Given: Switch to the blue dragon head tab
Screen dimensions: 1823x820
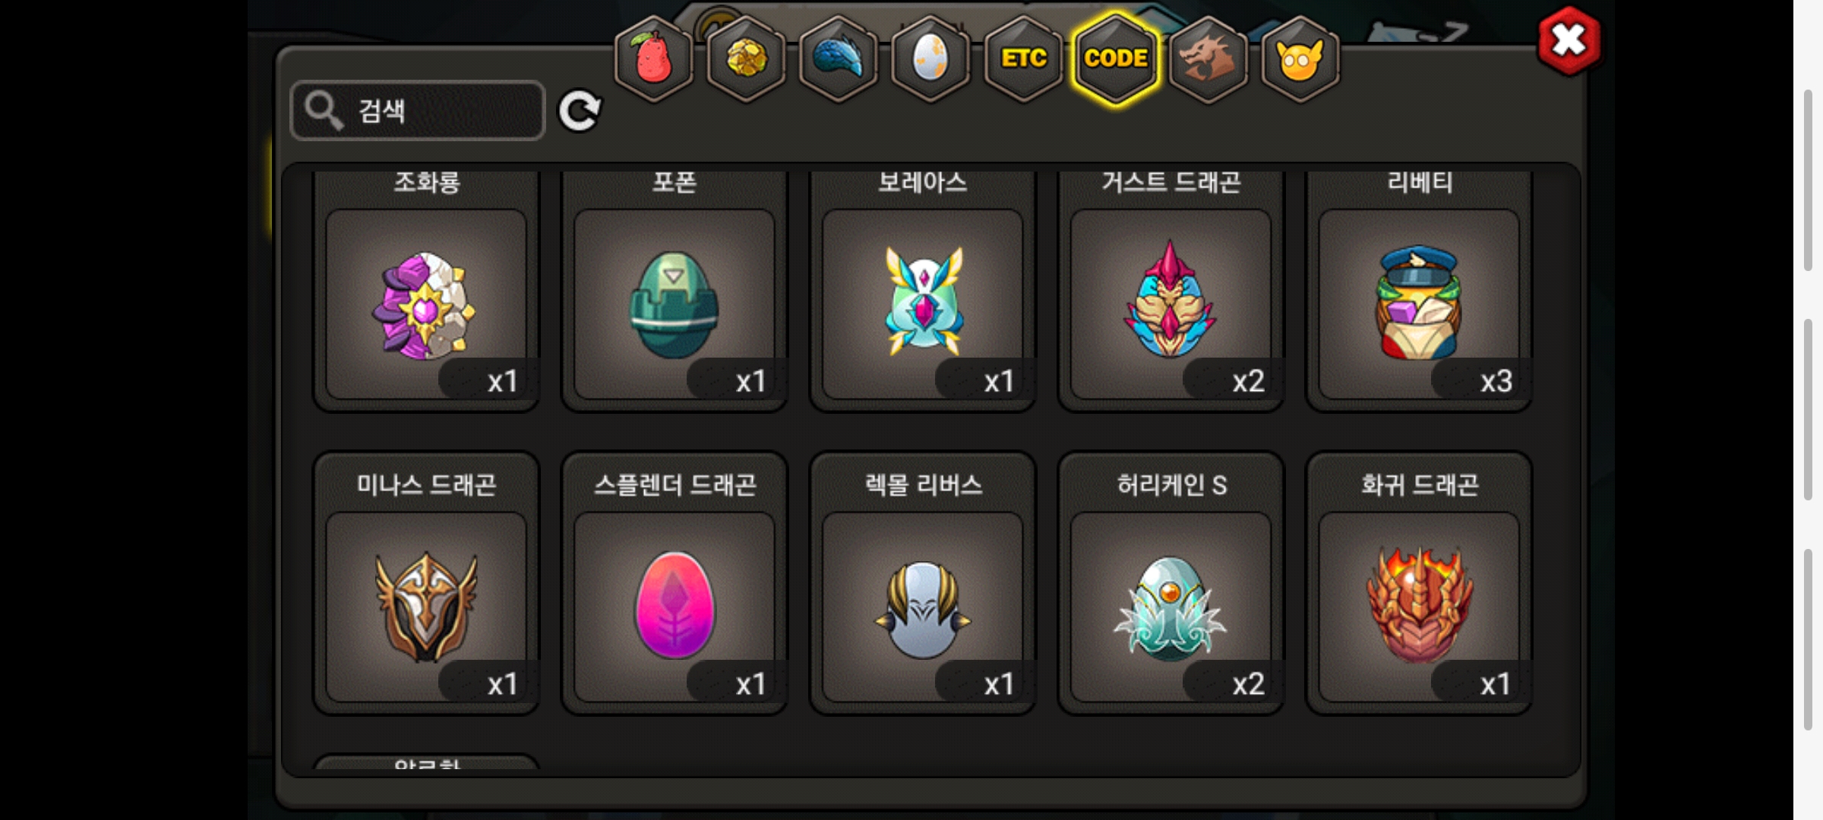Looking at the screenshot, I should click(x=839, y=58).
